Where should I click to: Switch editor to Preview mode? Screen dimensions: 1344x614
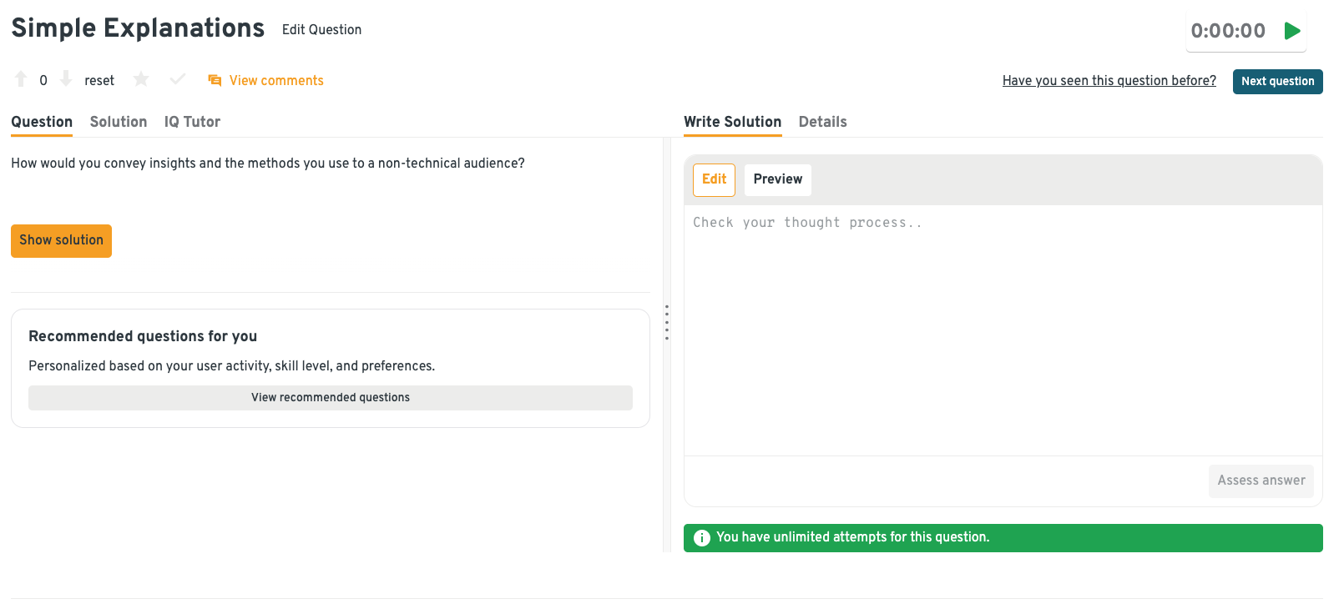pos(777,179)
